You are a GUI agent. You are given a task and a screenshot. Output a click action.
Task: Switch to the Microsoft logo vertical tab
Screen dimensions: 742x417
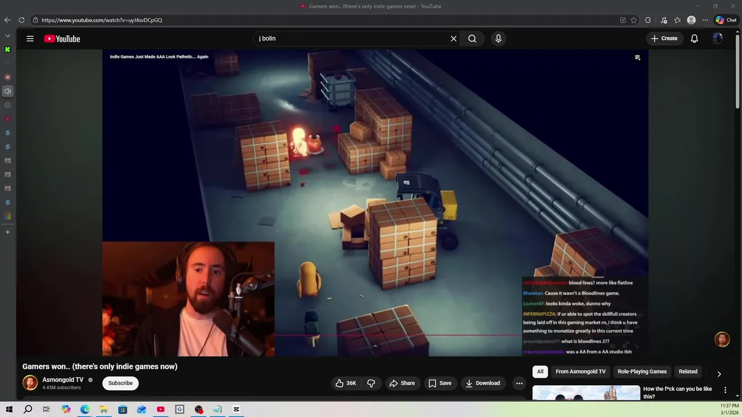8,216
